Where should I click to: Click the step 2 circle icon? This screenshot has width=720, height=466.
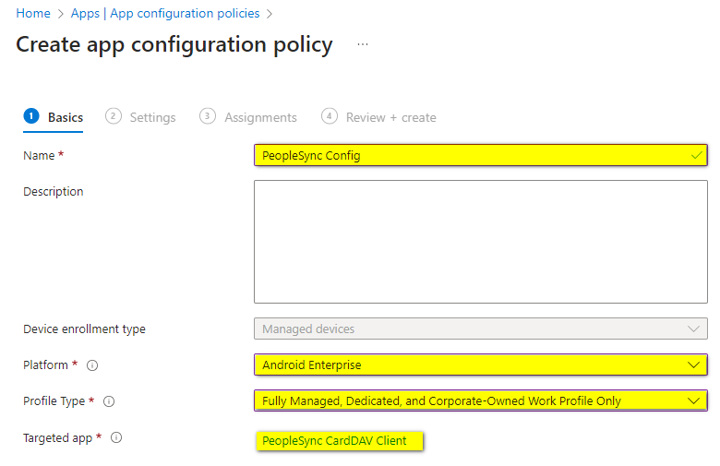[114, 116]
